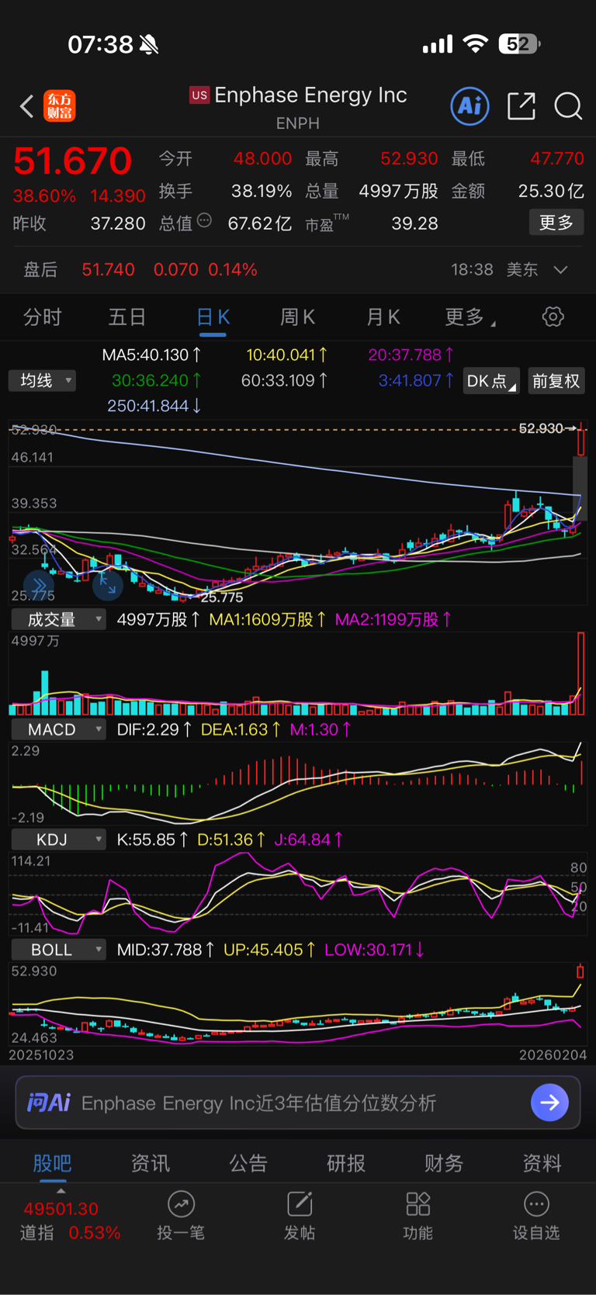Expand the 道指 index ticker arrow

[61, 1190]
